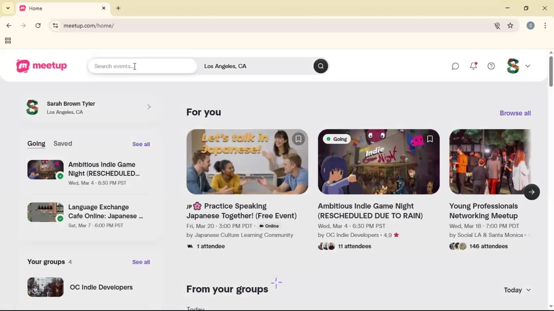The height and width of the screenshot is (311, 554).
Task: Expand Sarah Brown Tyler's profile panel arrow
Action: 149,107
